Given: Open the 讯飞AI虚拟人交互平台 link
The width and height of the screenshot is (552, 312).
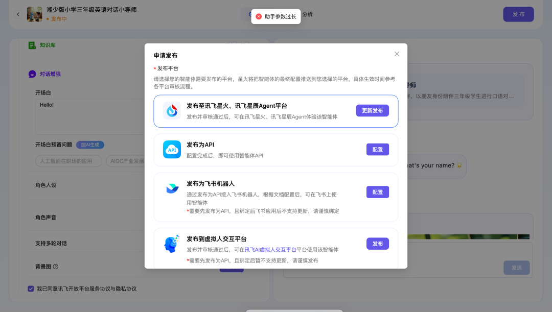Looking at the screenshot, I should [270, 250].
